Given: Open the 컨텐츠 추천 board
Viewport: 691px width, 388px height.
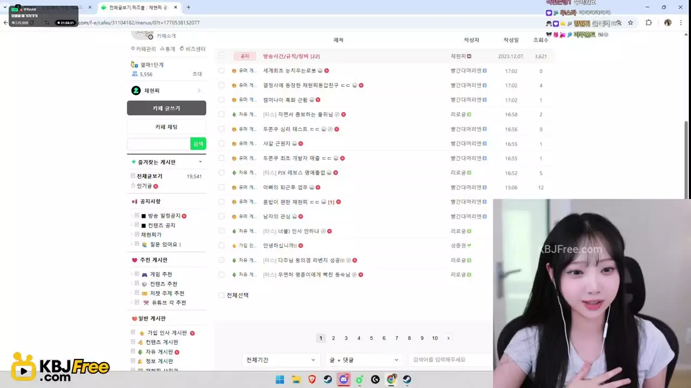Looking at the screenshot, I should tap(164, 283).
